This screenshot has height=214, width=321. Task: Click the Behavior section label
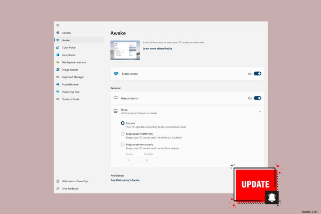coord(116,88)
